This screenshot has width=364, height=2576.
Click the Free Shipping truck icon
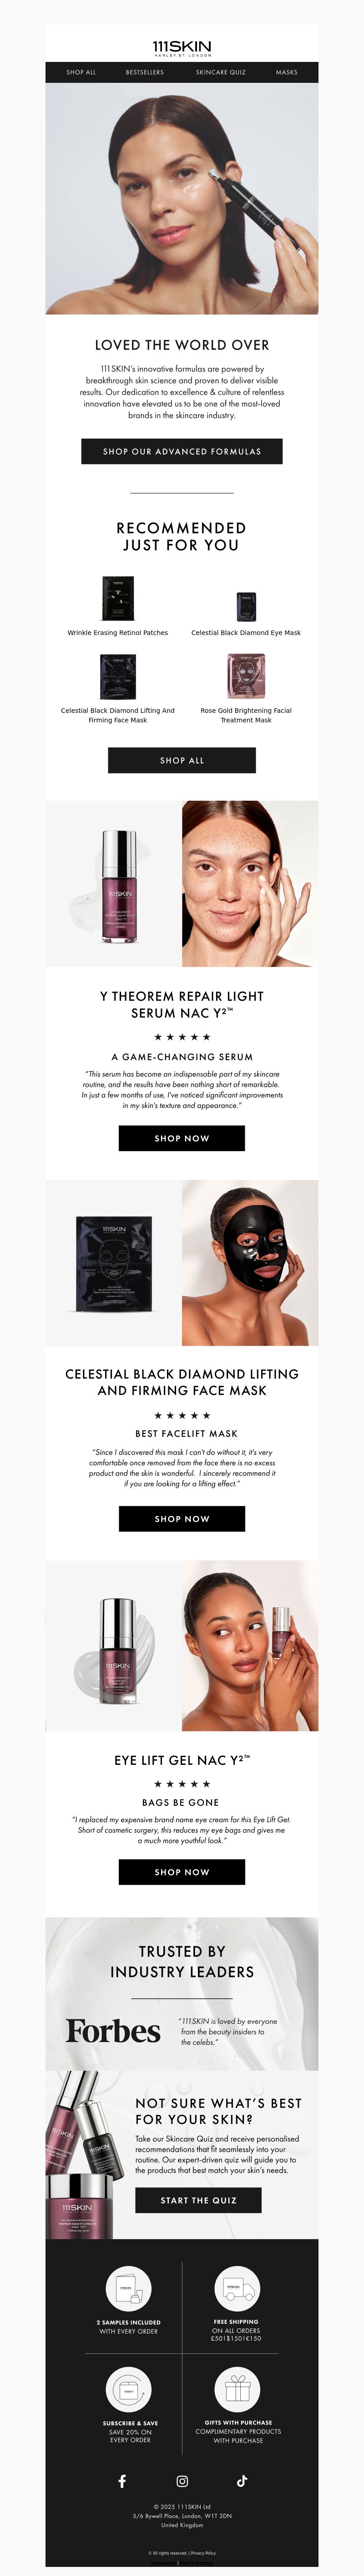[237, 2289]
